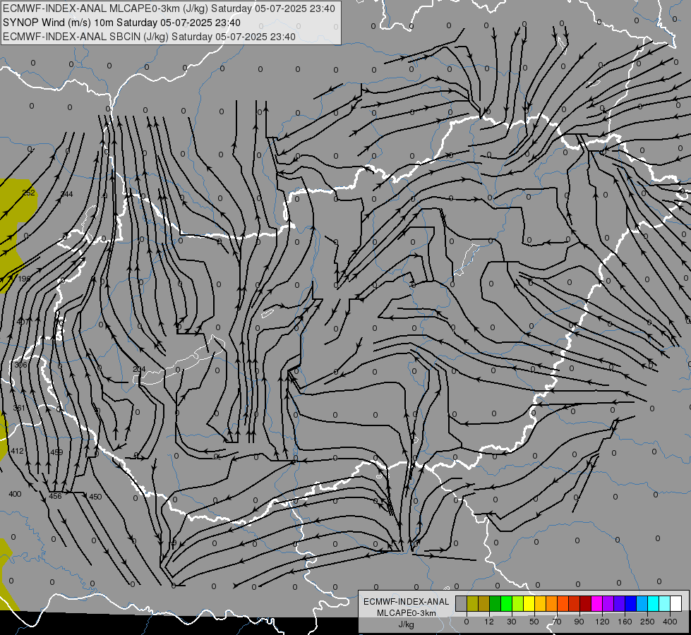This screenshot has height=635, width=691.
Task: Pick the dark red legend swatch
Action: point(585,603)
